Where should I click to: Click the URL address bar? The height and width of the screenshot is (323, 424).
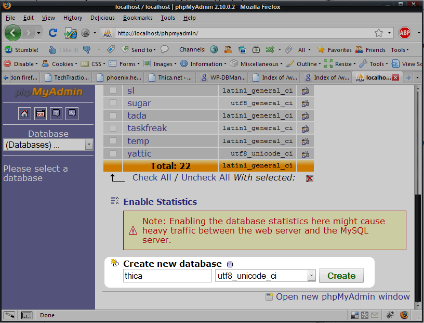point(243,33)
